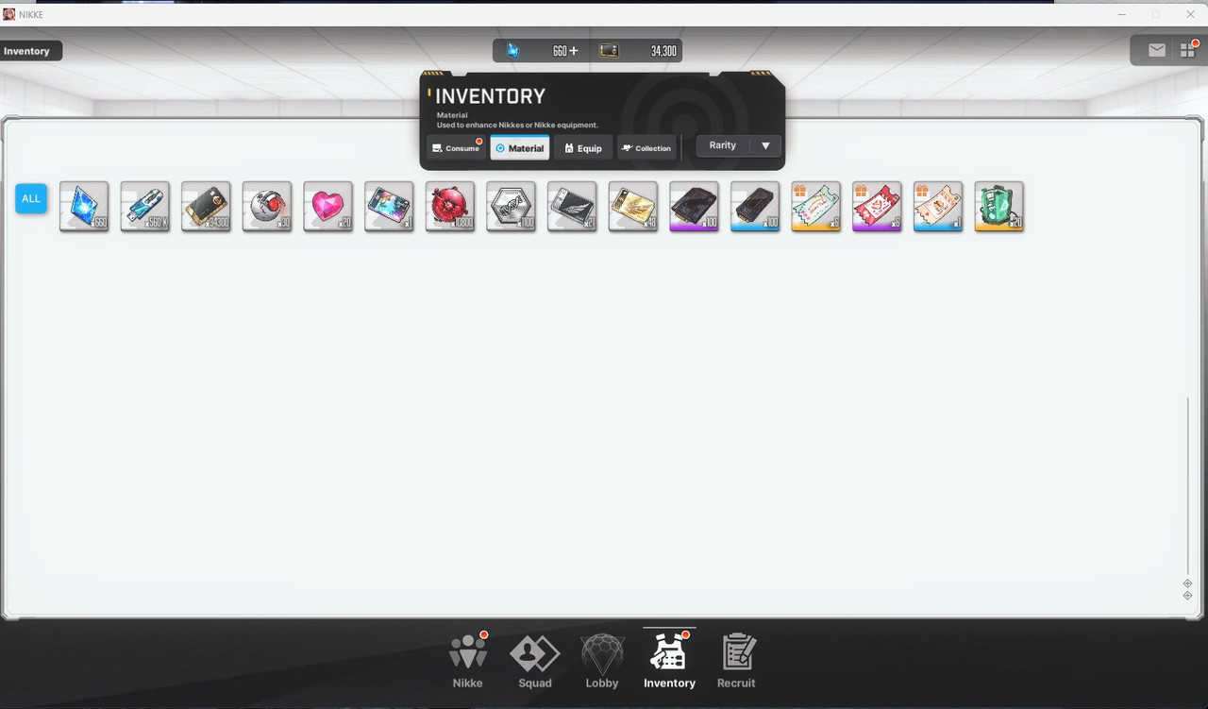Click the blue gem currency icon in top bar
Viewport: 1208px width, 709px height.
(512, 51)
